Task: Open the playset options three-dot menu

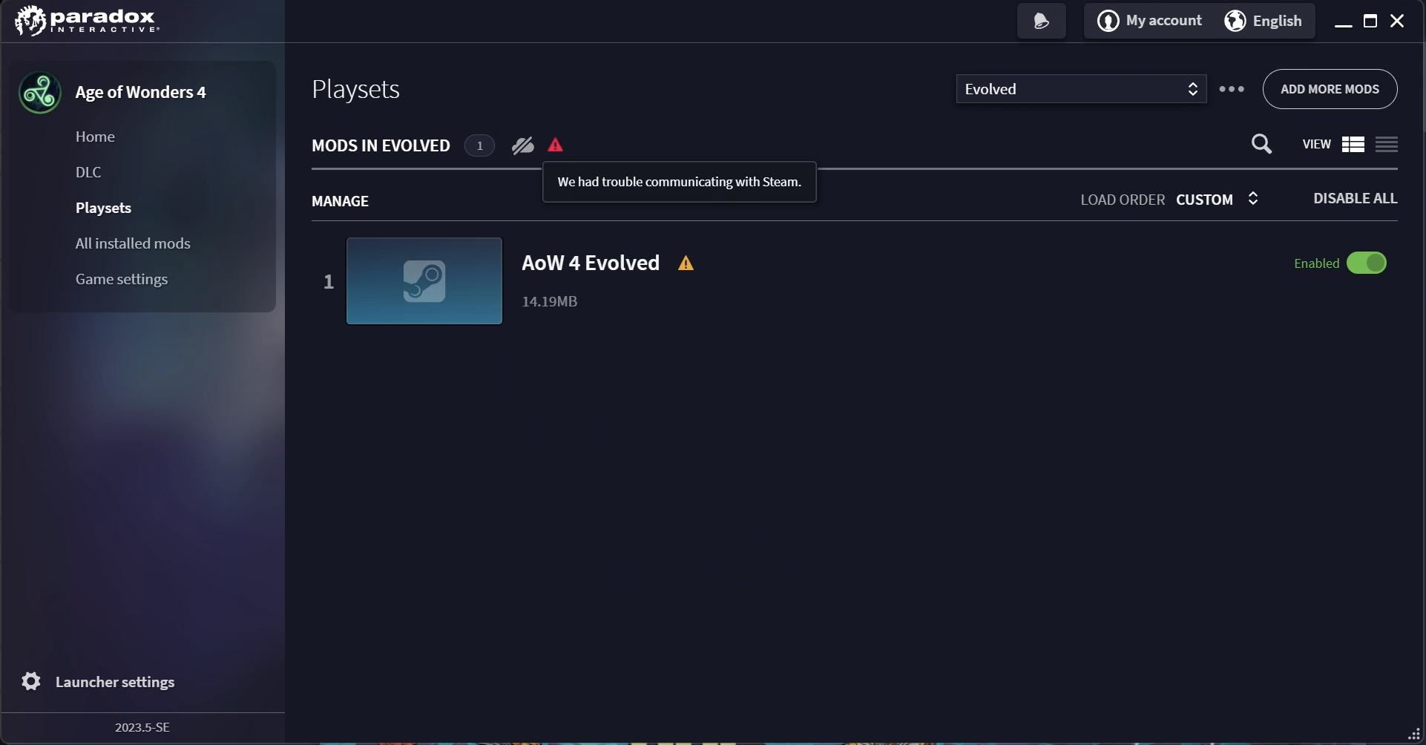Action: (1232, 89)
